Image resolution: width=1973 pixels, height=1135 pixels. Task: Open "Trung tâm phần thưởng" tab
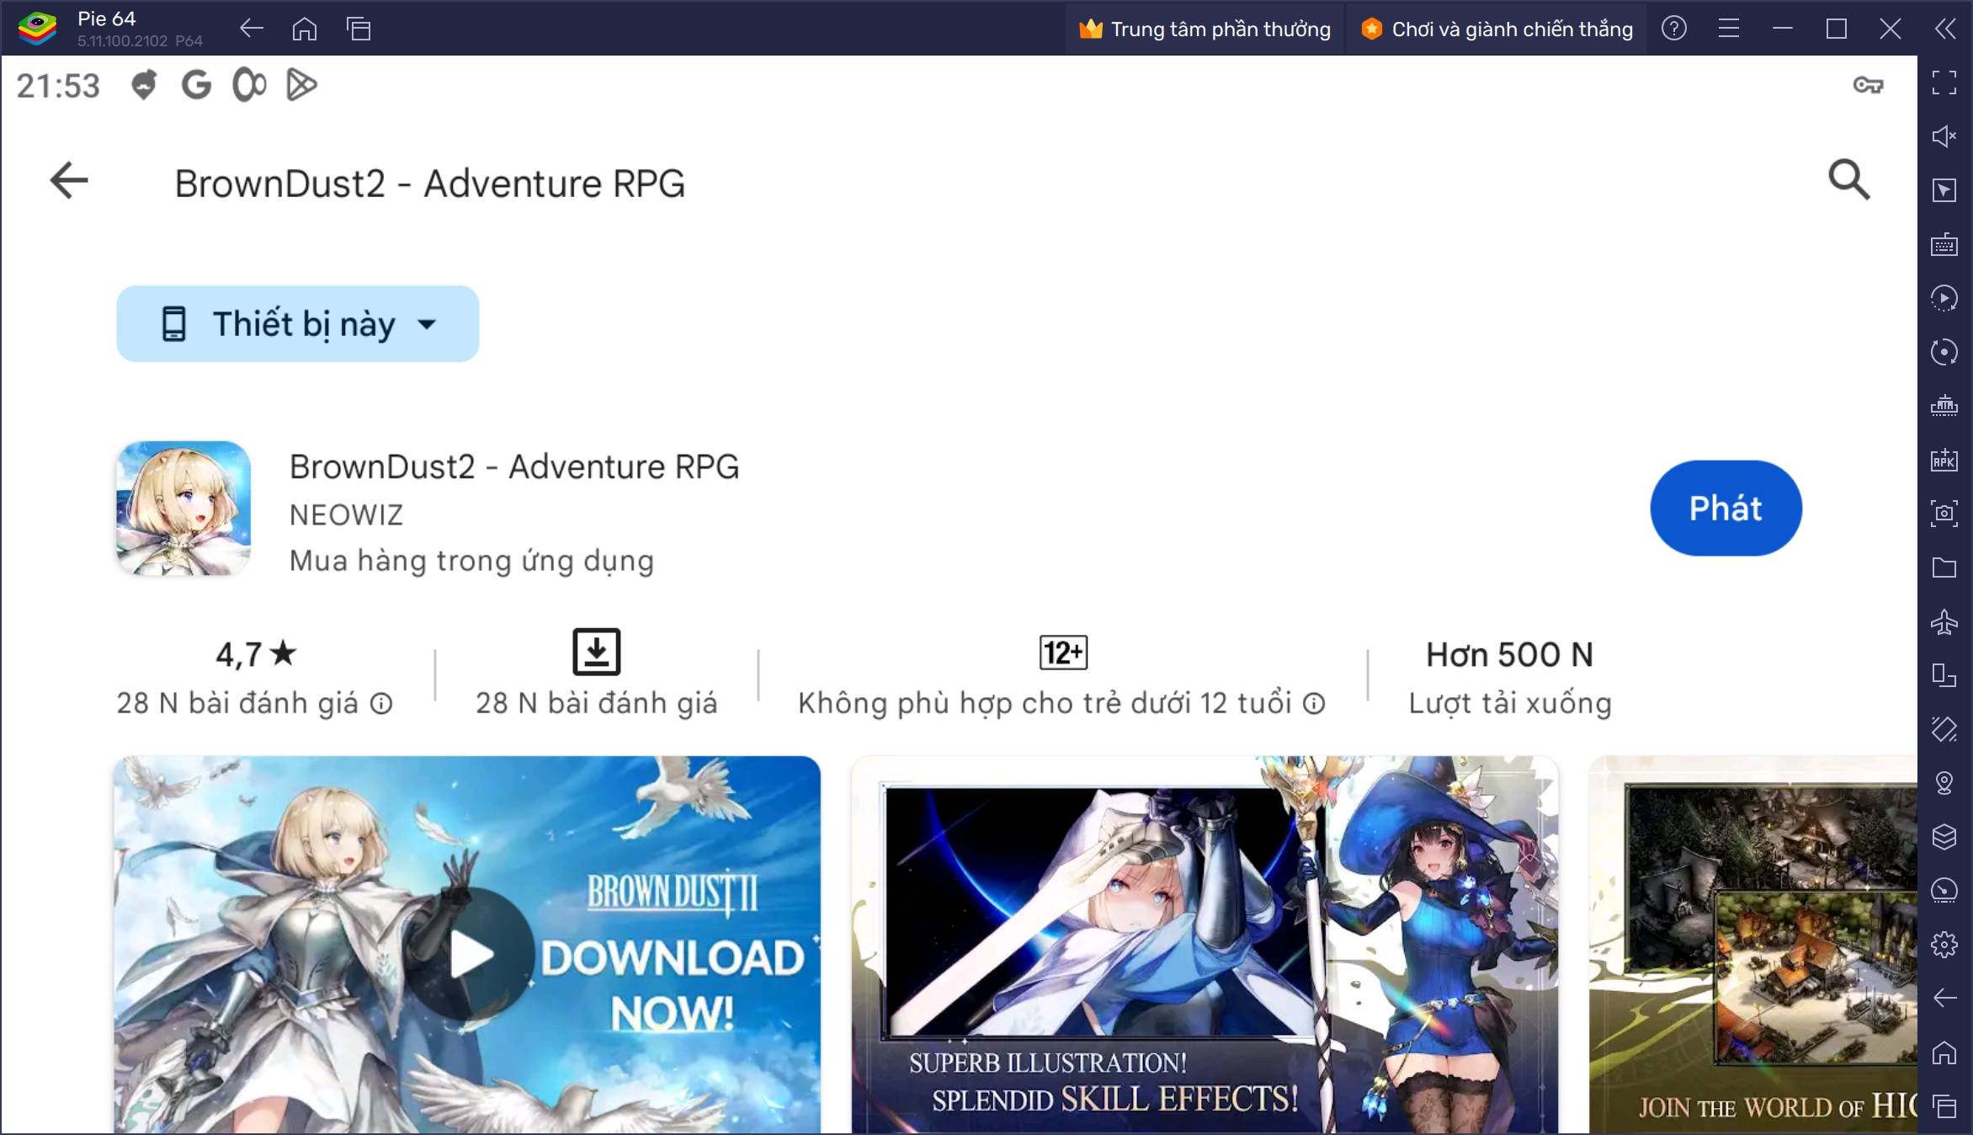[x=1205, y=29]
